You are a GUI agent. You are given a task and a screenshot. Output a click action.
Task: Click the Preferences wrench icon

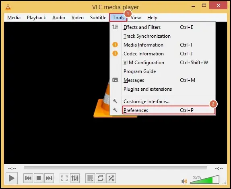click(x=115, y=110)
